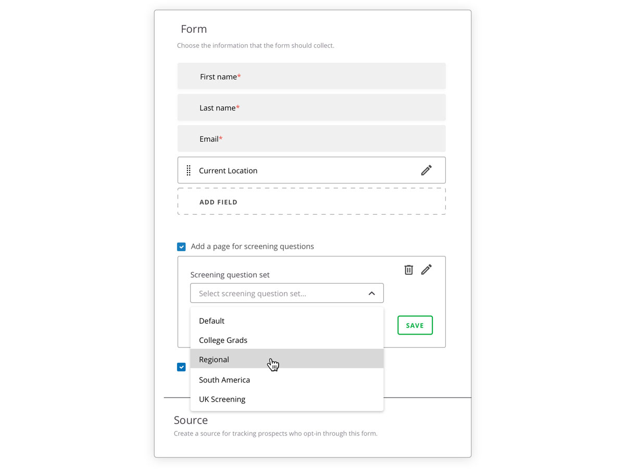Add a new form field via ADD FIELD

click(311, 202)
